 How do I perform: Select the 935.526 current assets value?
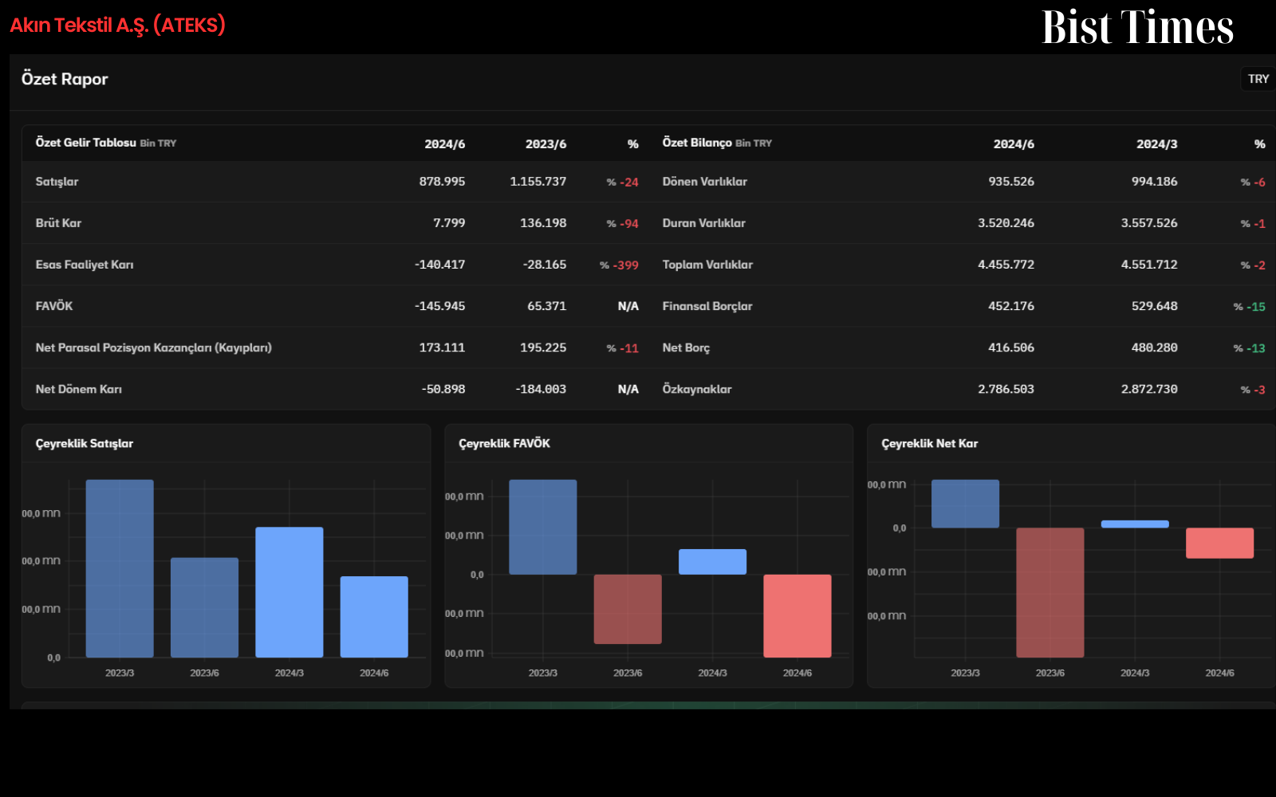point(1011,182)
